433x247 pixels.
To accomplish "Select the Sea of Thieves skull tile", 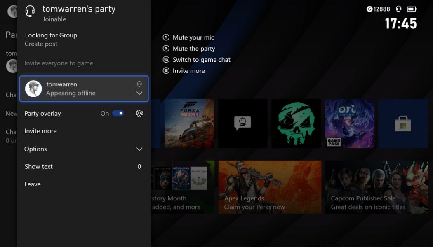I will tap(296, 123).
